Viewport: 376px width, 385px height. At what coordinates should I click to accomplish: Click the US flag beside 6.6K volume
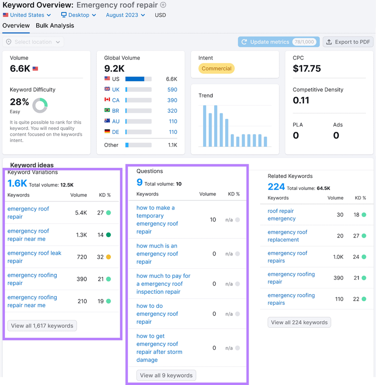(36, 69)
